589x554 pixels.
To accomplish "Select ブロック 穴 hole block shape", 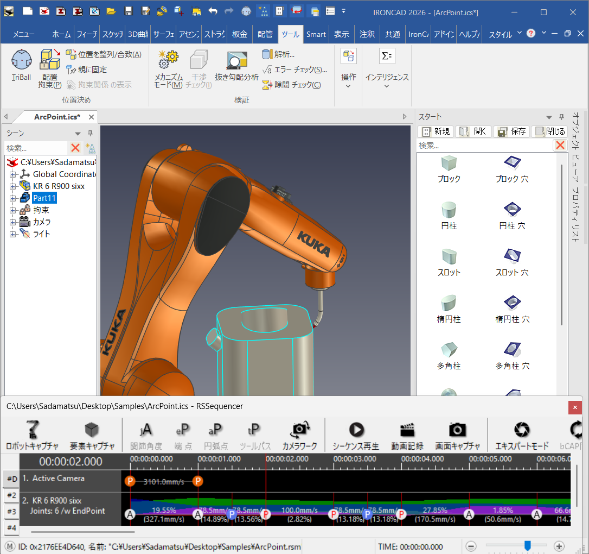I will [512, 169].
